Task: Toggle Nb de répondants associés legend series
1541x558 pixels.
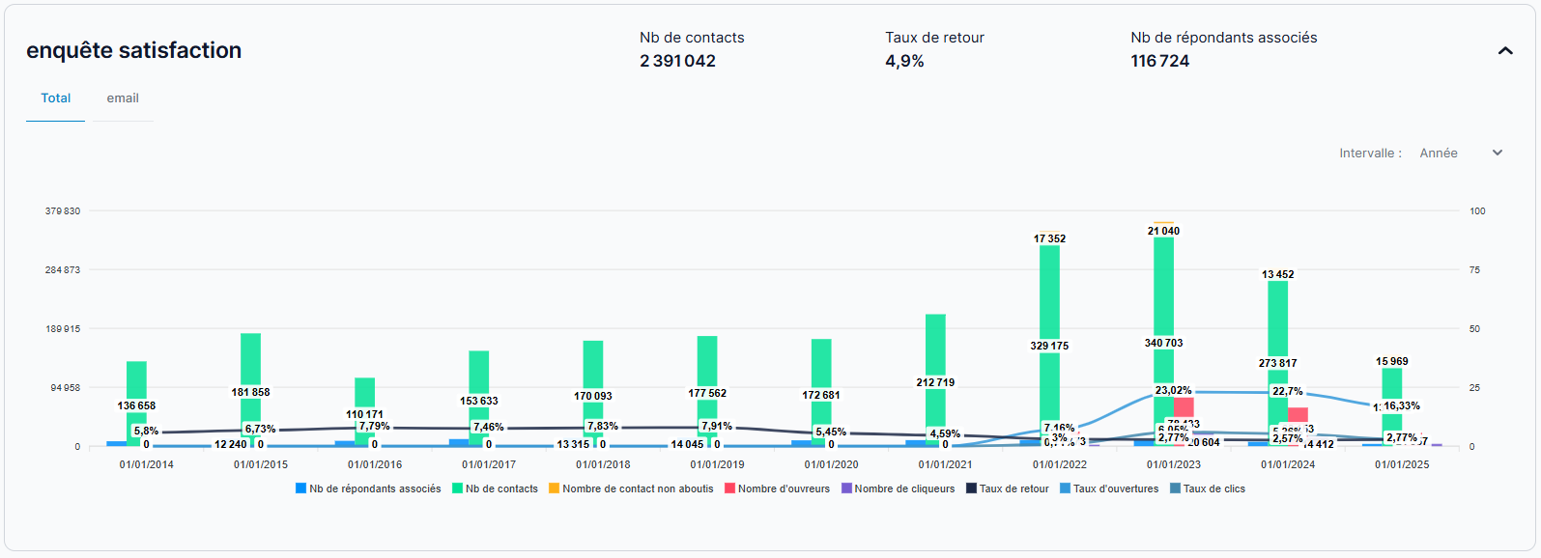Action: (368, 488)
